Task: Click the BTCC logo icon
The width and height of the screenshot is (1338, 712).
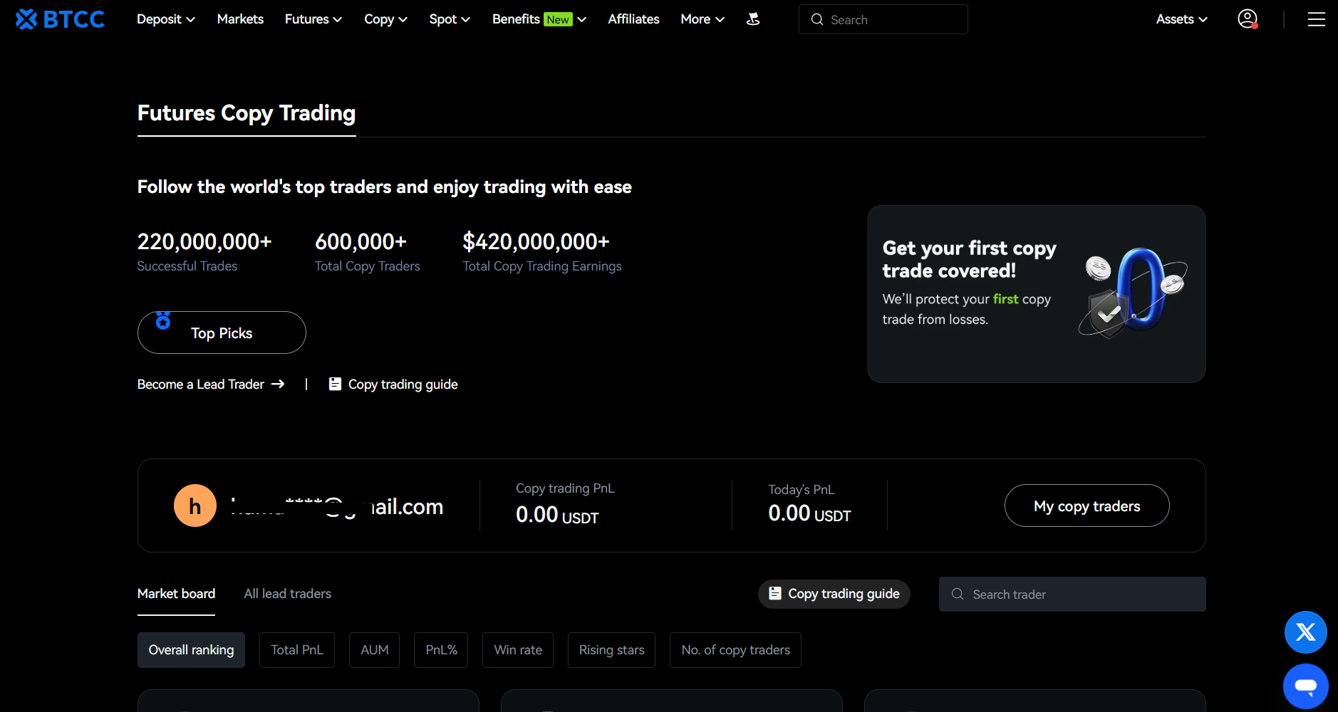Action: pyautogui.click(x=26, y=19)
